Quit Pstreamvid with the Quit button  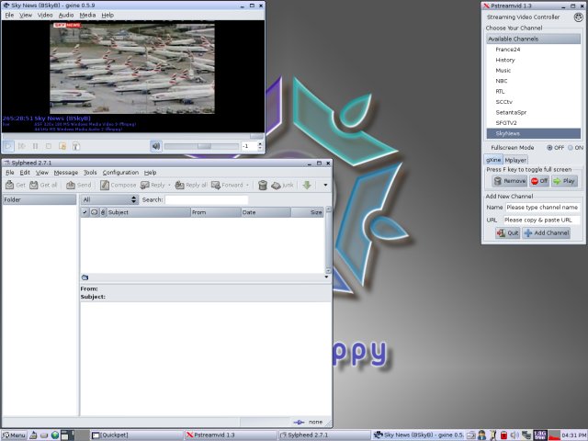click(x=507, y=232)
